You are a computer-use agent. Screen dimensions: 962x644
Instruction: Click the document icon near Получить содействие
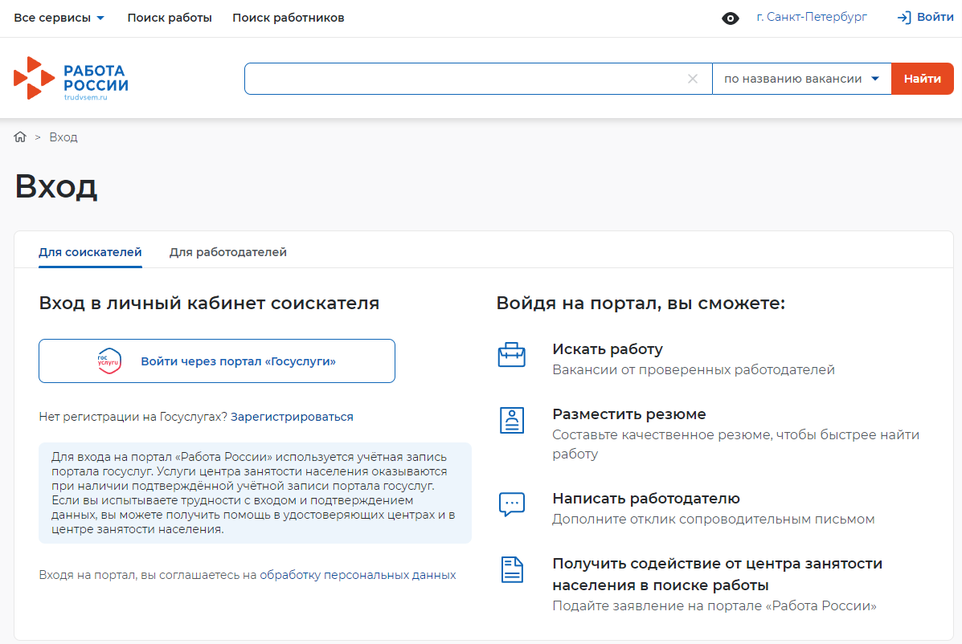coord(512,570)
